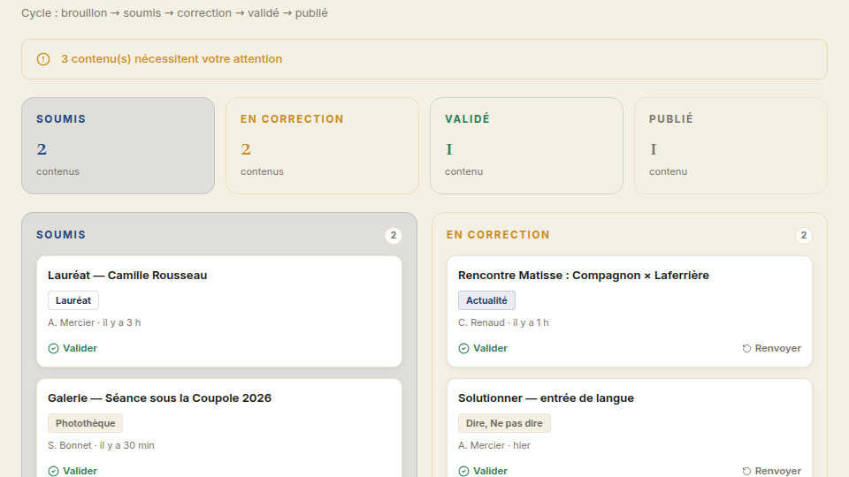This screenshot has height=477, width=849.
Task: Click the Renvoyer arrow icon on Solutionner card
Action: 746,471
